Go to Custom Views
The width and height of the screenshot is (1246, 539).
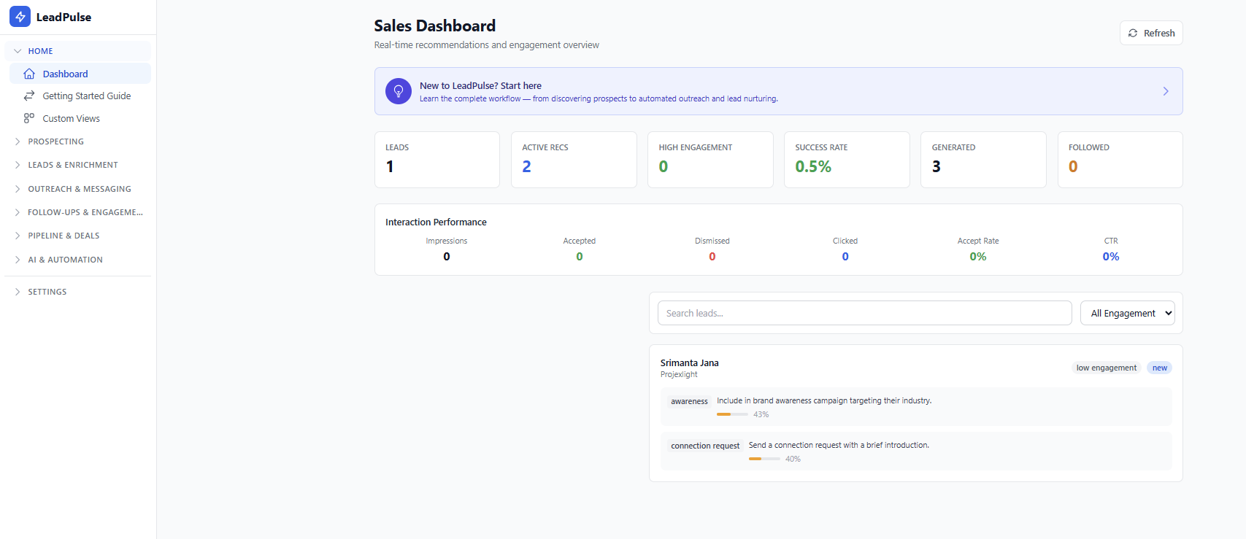tap(80, 118)
